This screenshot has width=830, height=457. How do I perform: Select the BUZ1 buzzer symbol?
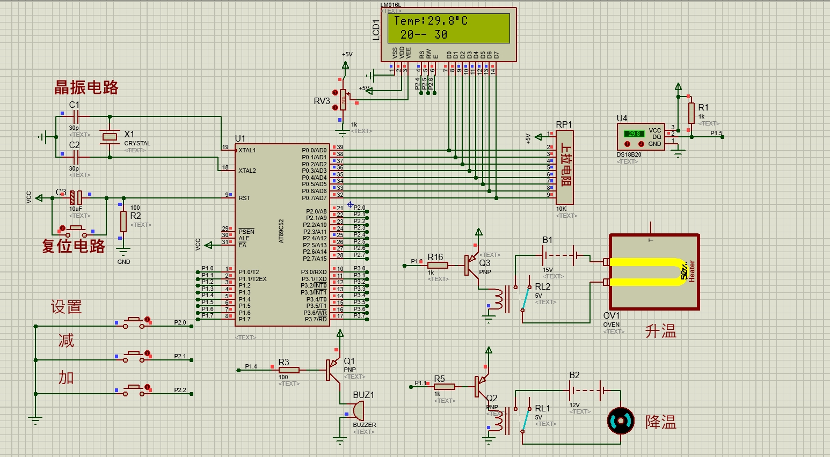(x=358, y=411)
